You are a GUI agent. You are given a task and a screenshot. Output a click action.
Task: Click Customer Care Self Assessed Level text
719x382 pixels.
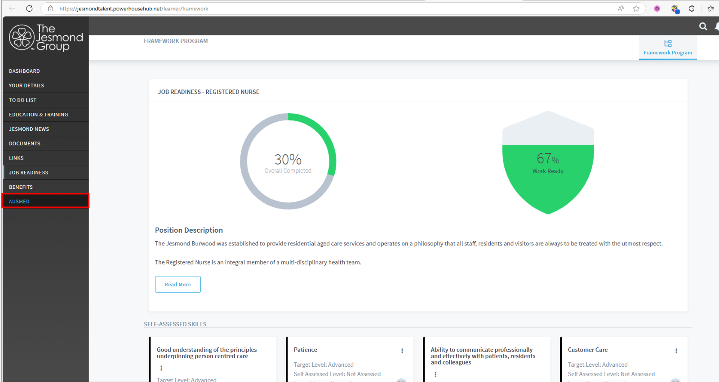tap(611, 374)
